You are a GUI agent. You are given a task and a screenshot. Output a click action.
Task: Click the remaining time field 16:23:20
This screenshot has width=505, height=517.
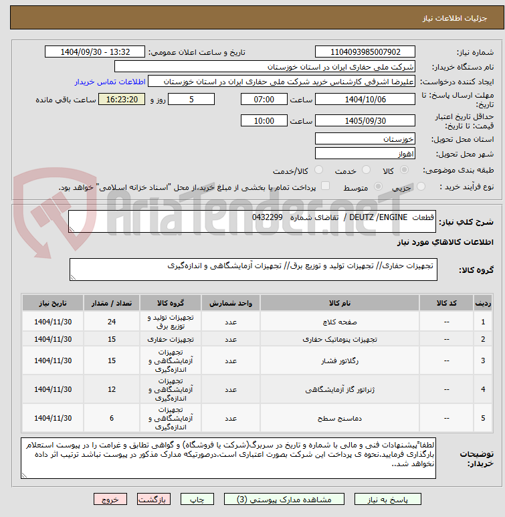pyautogui.click(x=122, y=99)
